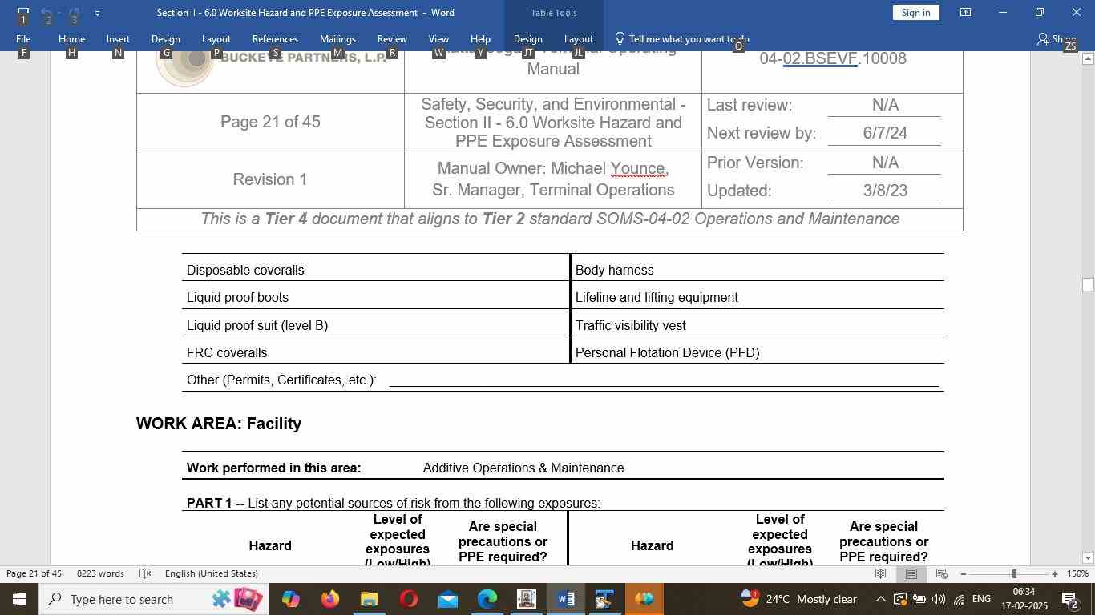Viewport: 1095px width, 615px height.
Task: Open Copilot from the taskbar
Action: [290, 599]
